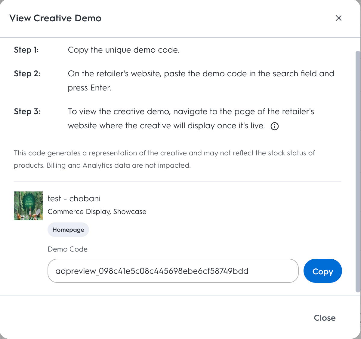
Task: Select the Homepage tag chip
Action: coord(68,230)
